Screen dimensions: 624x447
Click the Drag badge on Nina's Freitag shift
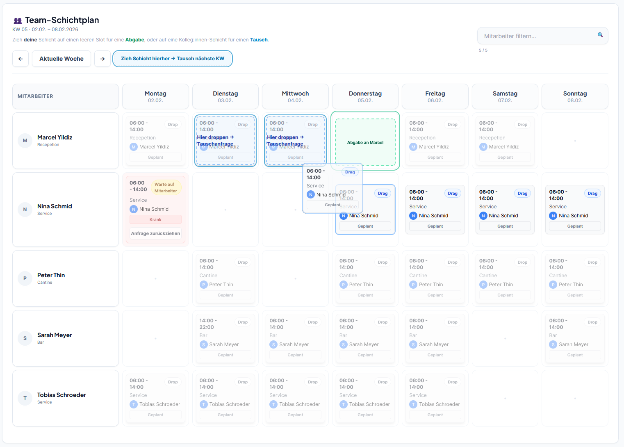coord(453,193)
